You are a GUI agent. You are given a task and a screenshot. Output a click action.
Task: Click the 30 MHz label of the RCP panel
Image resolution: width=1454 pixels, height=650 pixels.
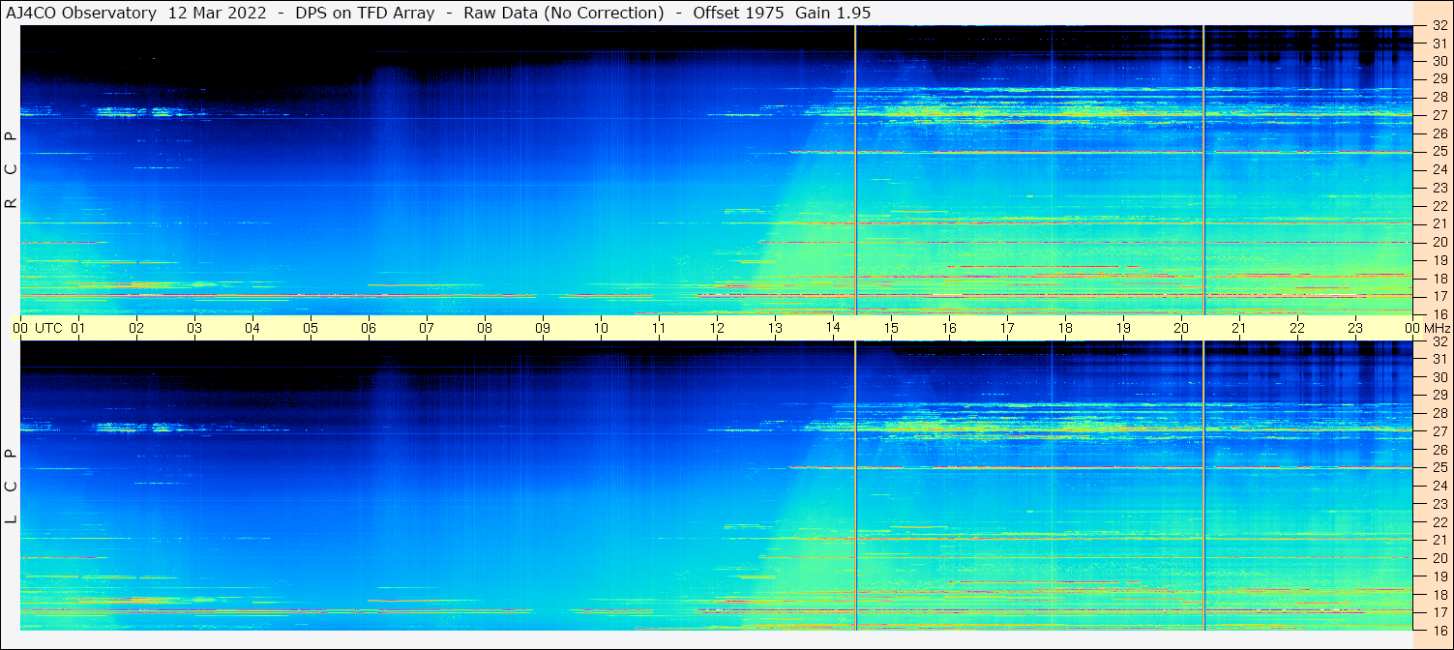1439,61
